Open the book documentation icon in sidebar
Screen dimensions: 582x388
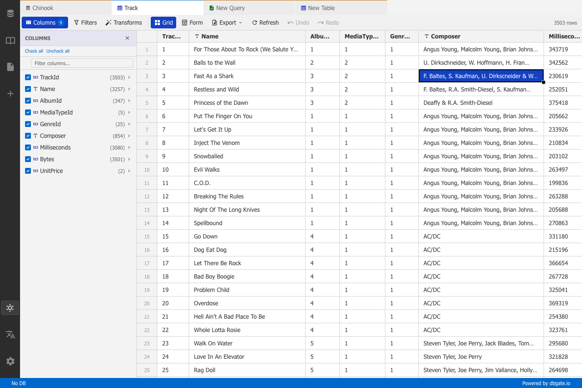pos(10,41)
